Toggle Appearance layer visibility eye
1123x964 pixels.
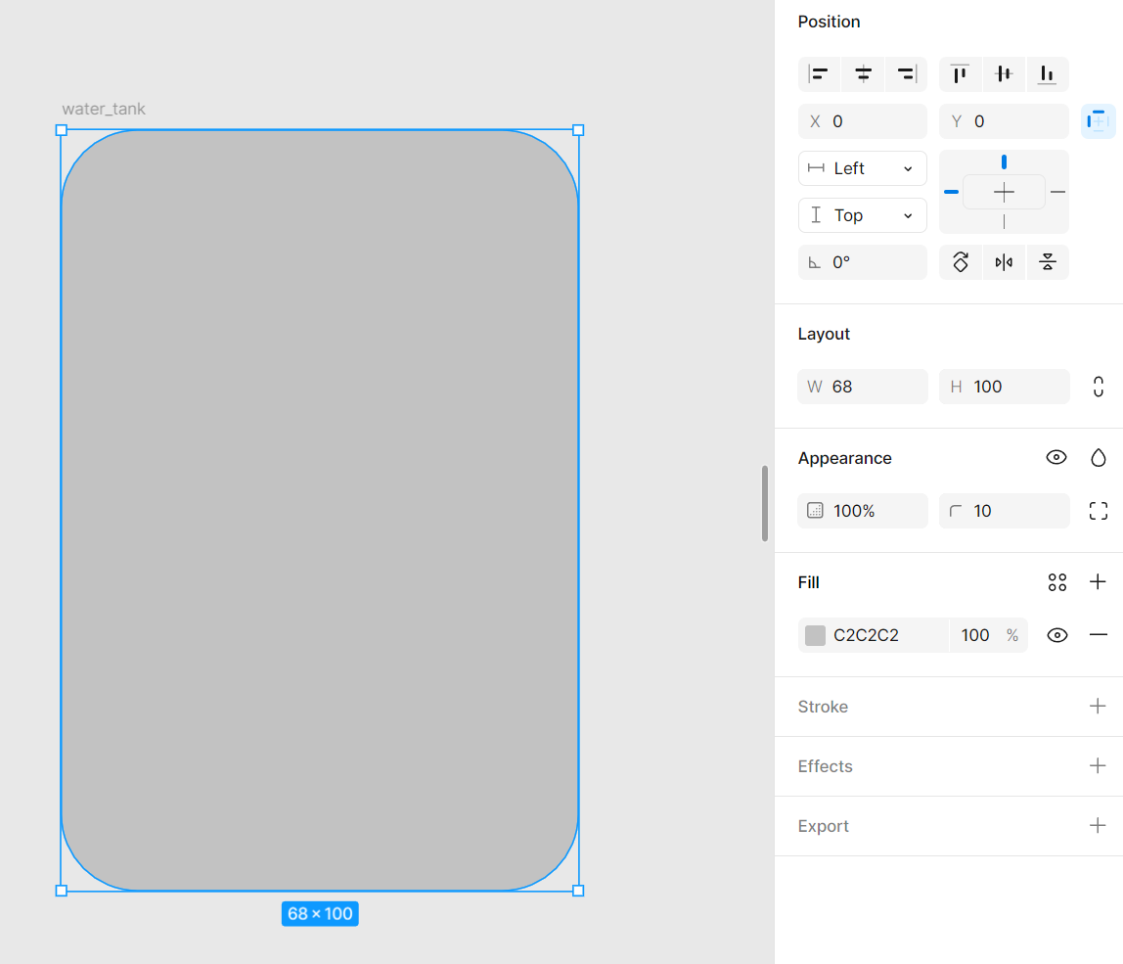click(1056, 458)
